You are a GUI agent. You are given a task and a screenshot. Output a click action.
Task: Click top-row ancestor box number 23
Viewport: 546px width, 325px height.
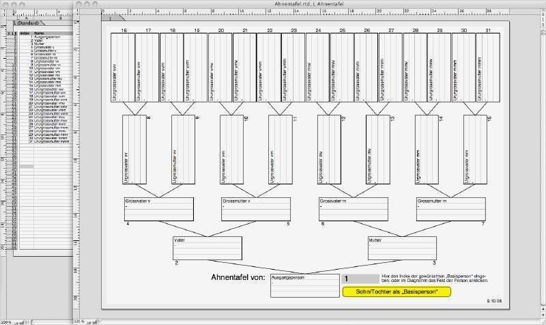click(x=293, y=68)
